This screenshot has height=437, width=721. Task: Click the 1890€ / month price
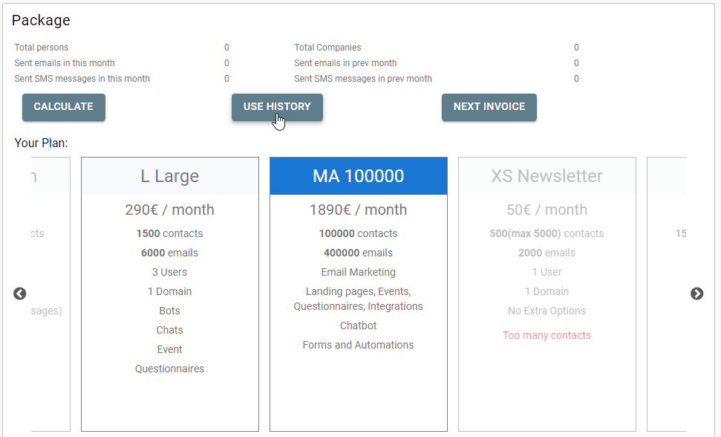[x=358, y=210]
